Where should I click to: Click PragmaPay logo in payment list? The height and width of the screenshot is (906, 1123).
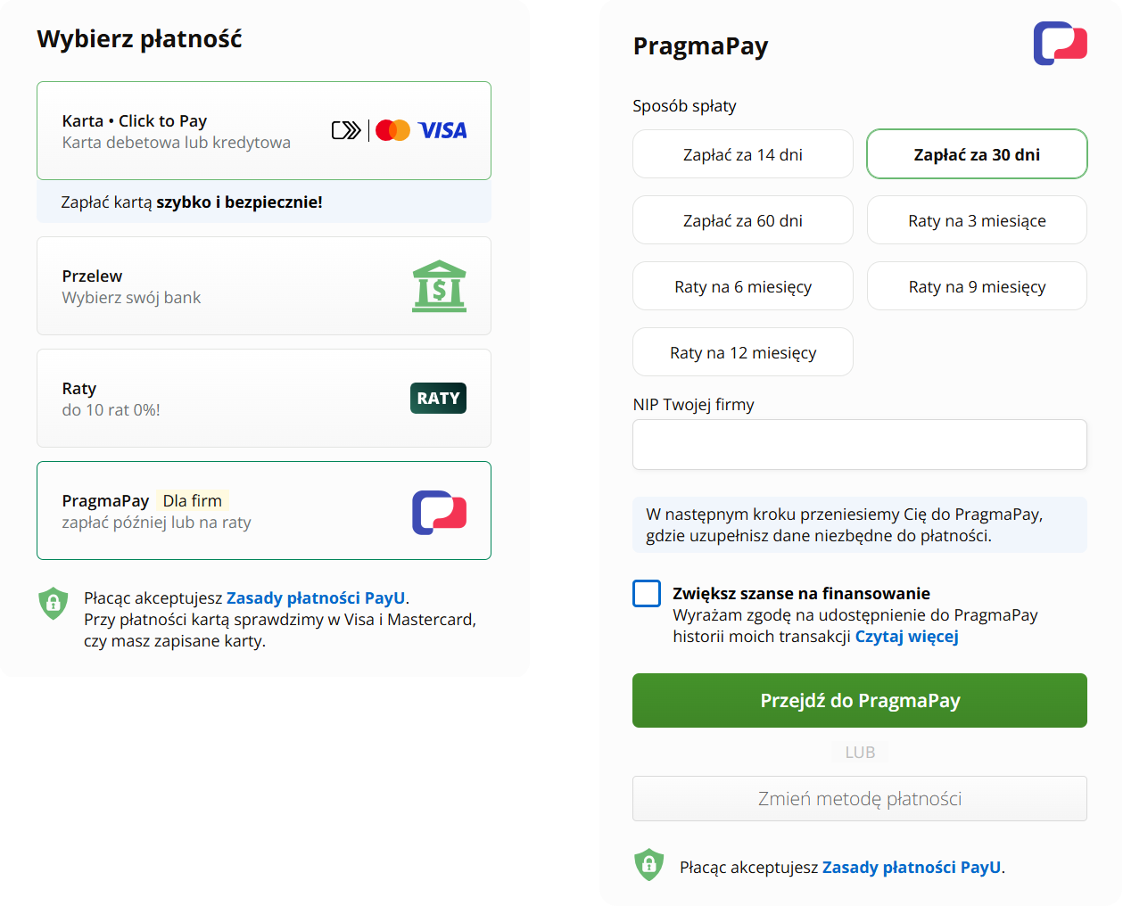click(439, 512)
